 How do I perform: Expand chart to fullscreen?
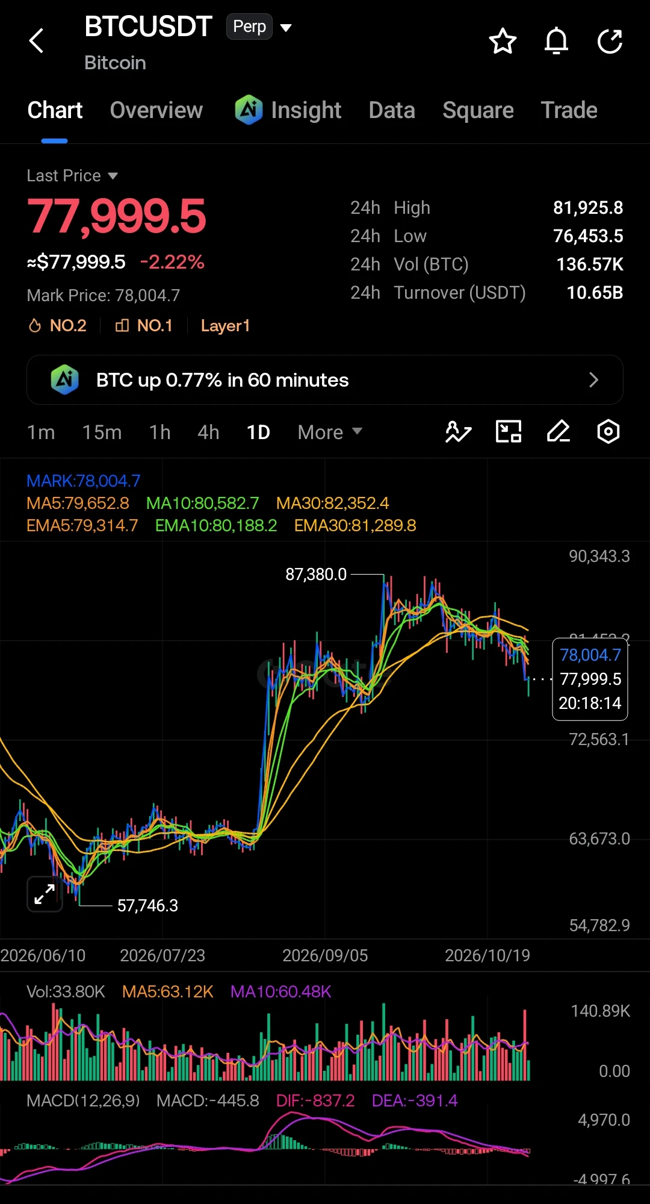[x=45, y=894]
